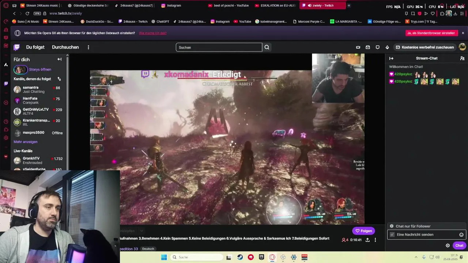The height and width of the screenshot is (263, 468).
Task: Collapse the Stream-Chat panel arrow
Action: 391,58
